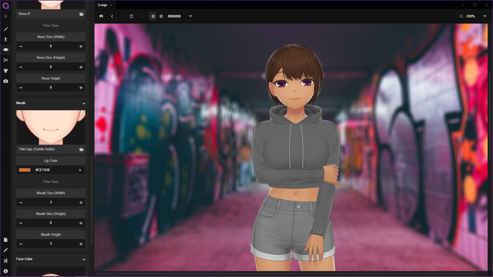
Task: Toggle the dashed selection frame button
Action: click(142, 16)
